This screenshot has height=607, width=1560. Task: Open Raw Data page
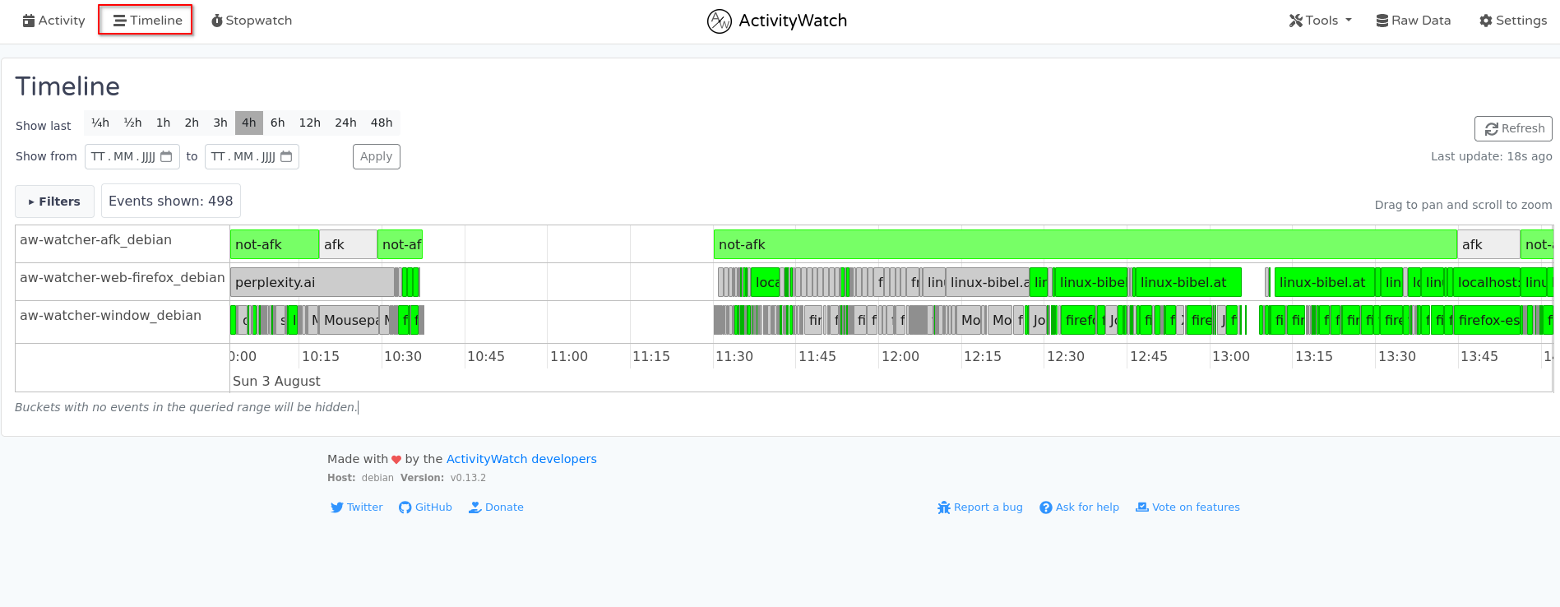[x=1414, y=21]
